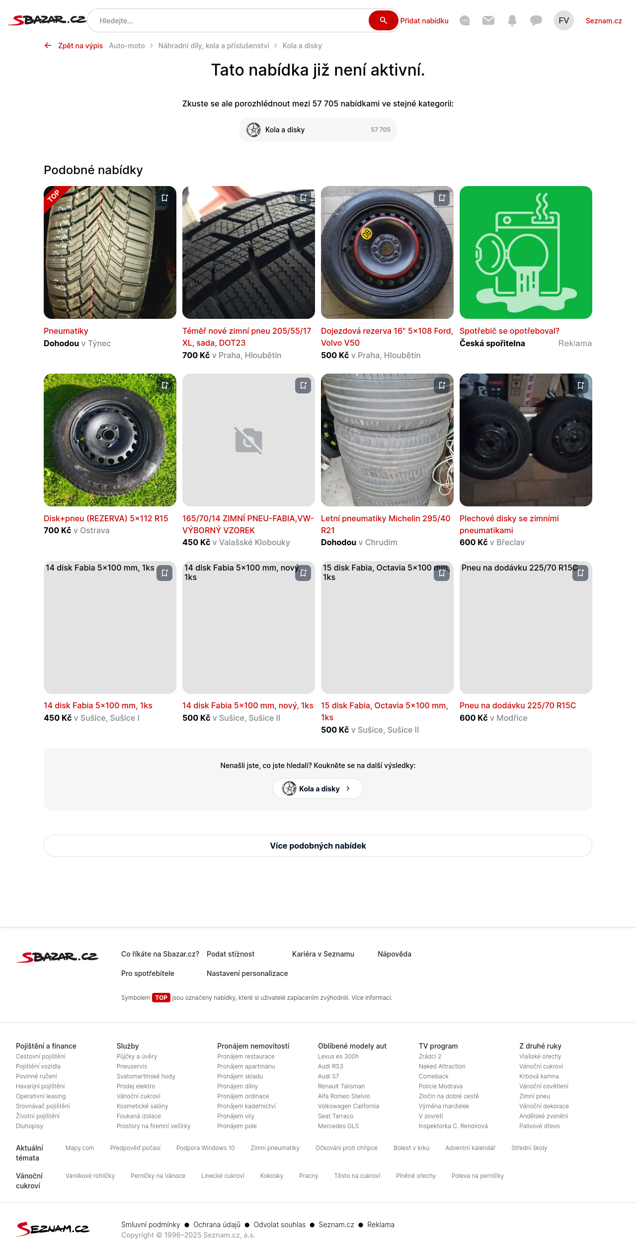Save the Pneu na dodávku 225/70 listing

[x=580, y=573]
